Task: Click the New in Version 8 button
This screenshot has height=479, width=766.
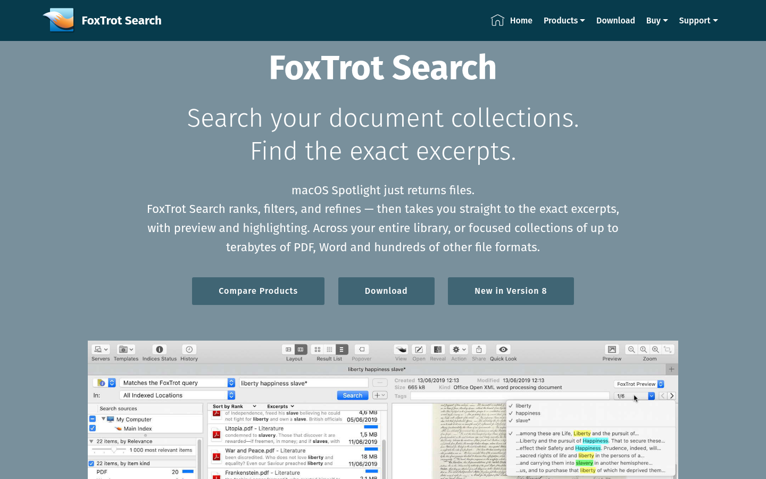Action: (511, 291)
